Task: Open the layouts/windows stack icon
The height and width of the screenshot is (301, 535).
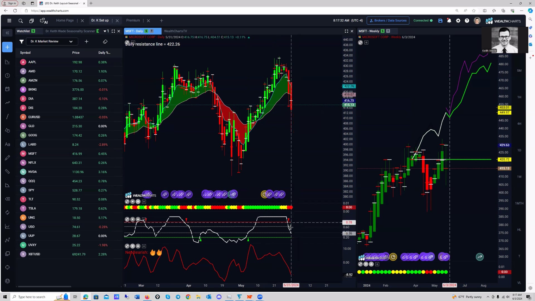Action: (x=31, y=21)
